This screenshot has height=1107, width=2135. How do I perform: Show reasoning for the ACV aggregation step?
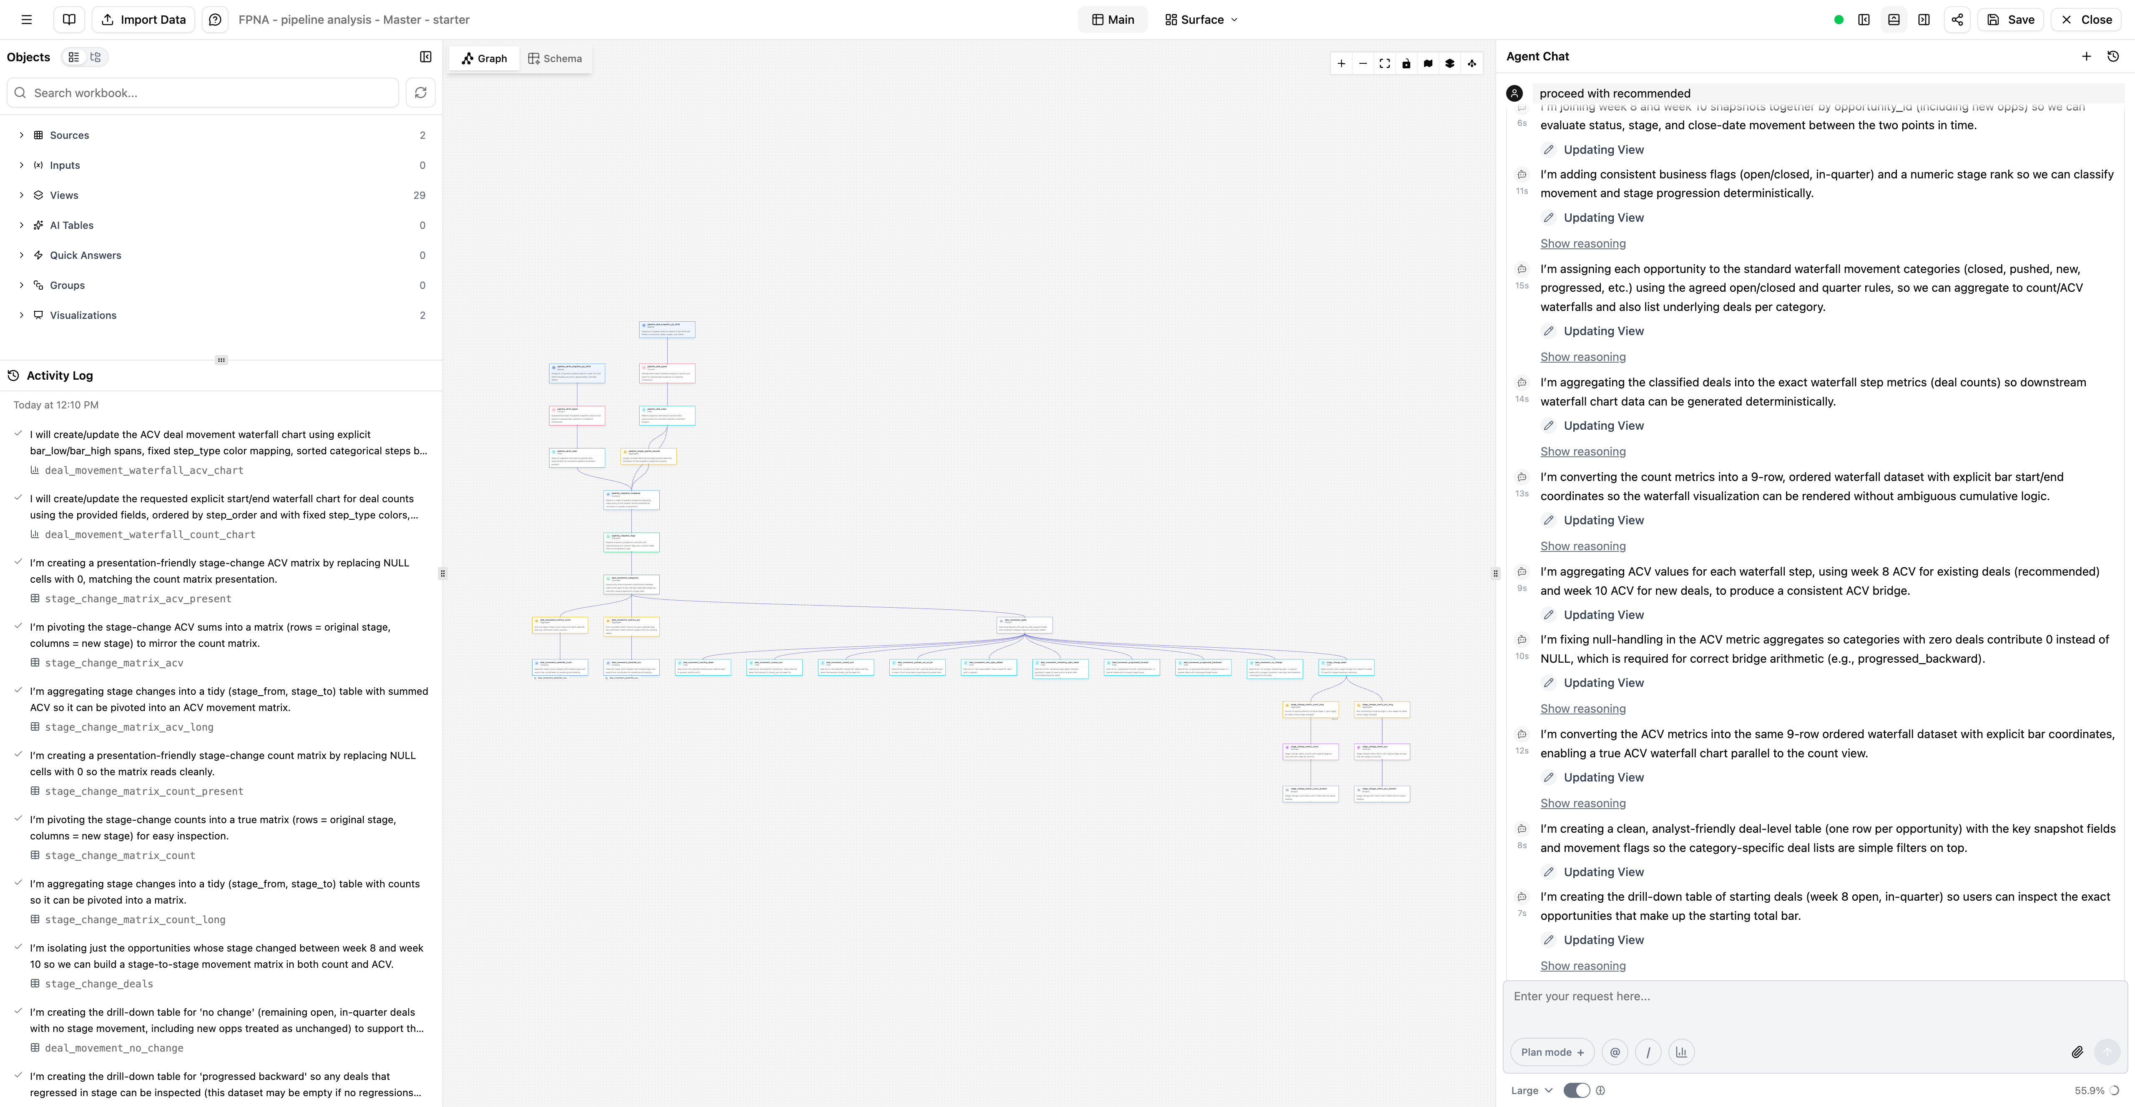click(1582, 708)
